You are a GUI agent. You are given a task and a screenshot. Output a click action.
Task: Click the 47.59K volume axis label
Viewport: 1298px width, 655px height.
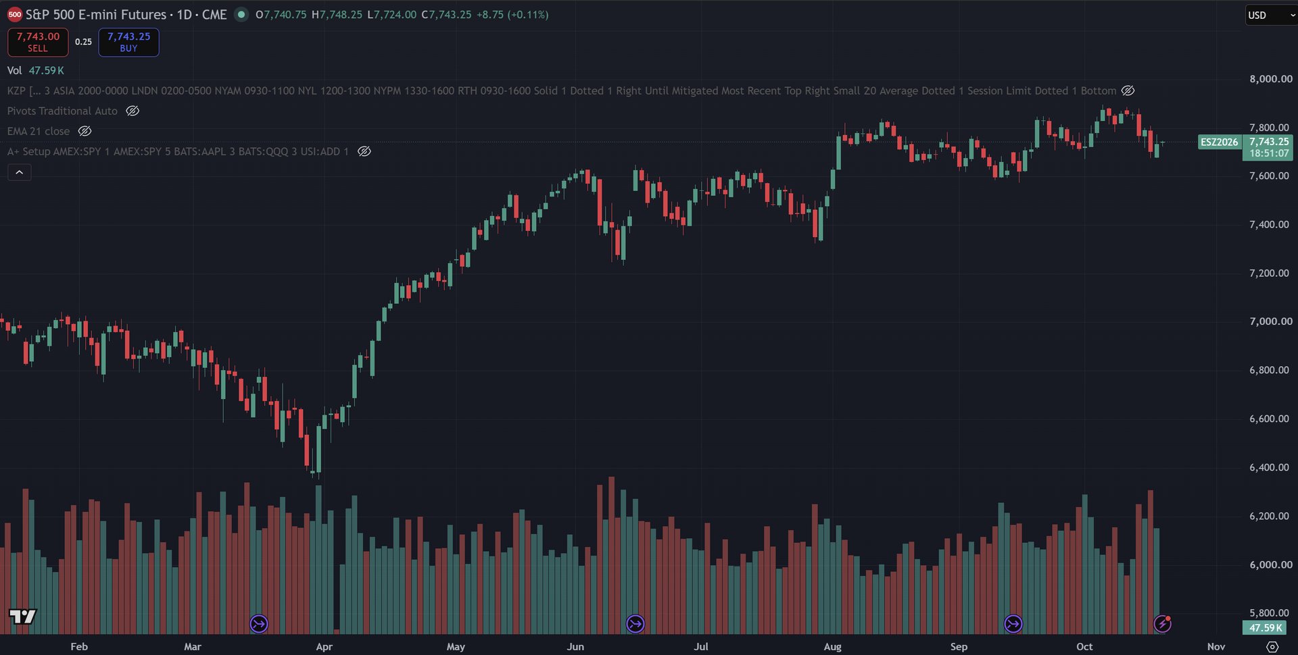coord(1266,627)
